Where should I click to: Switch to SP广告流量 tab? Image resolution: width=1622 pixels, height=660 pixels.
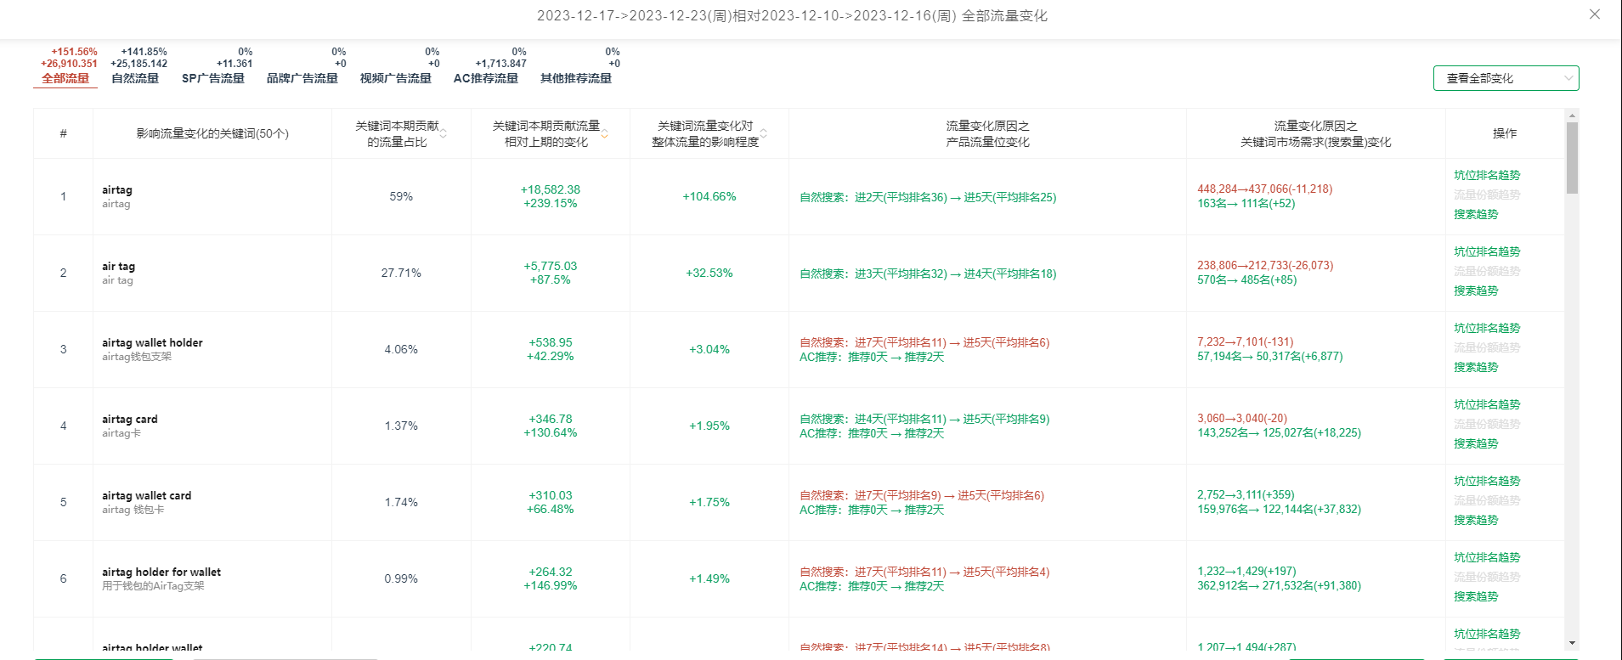[x=213, y=78]
